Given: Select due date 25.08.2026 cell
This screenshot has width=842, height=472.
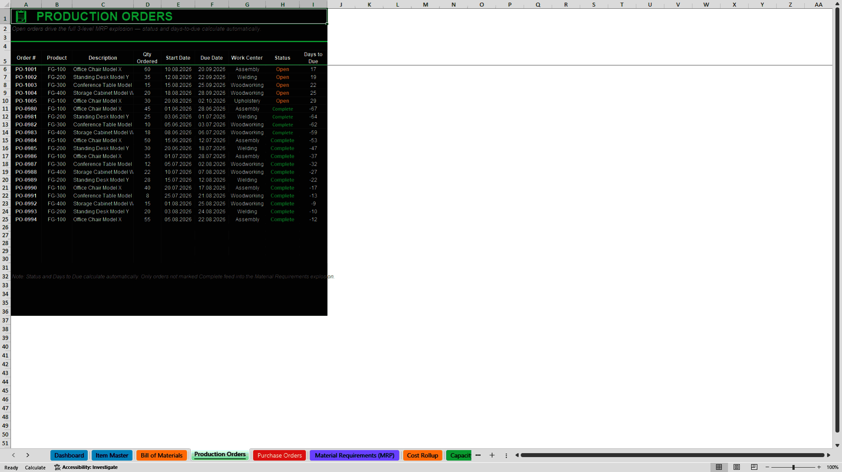Looking at the screenshot, I should [x=212, y=204].
